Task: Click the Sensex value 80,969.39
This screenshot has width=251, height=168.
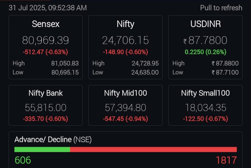Action: (x=46, y=40)
